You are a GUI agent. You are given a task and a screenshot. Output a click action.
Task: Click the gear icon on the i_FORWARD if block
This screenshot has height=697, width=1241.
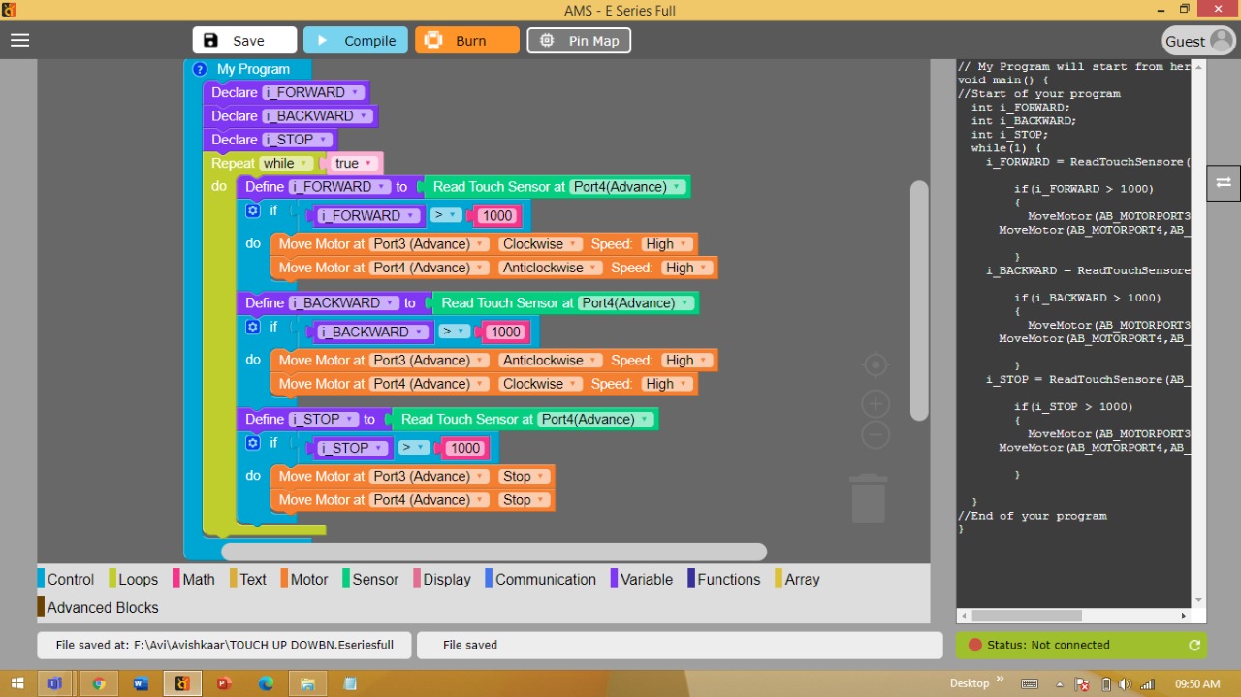tap(253, 210)
